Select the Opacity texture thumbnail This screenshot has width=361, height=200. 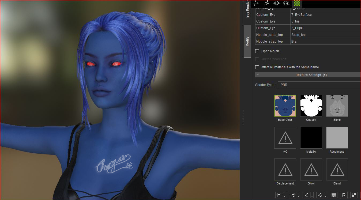(x=311, y=106)
